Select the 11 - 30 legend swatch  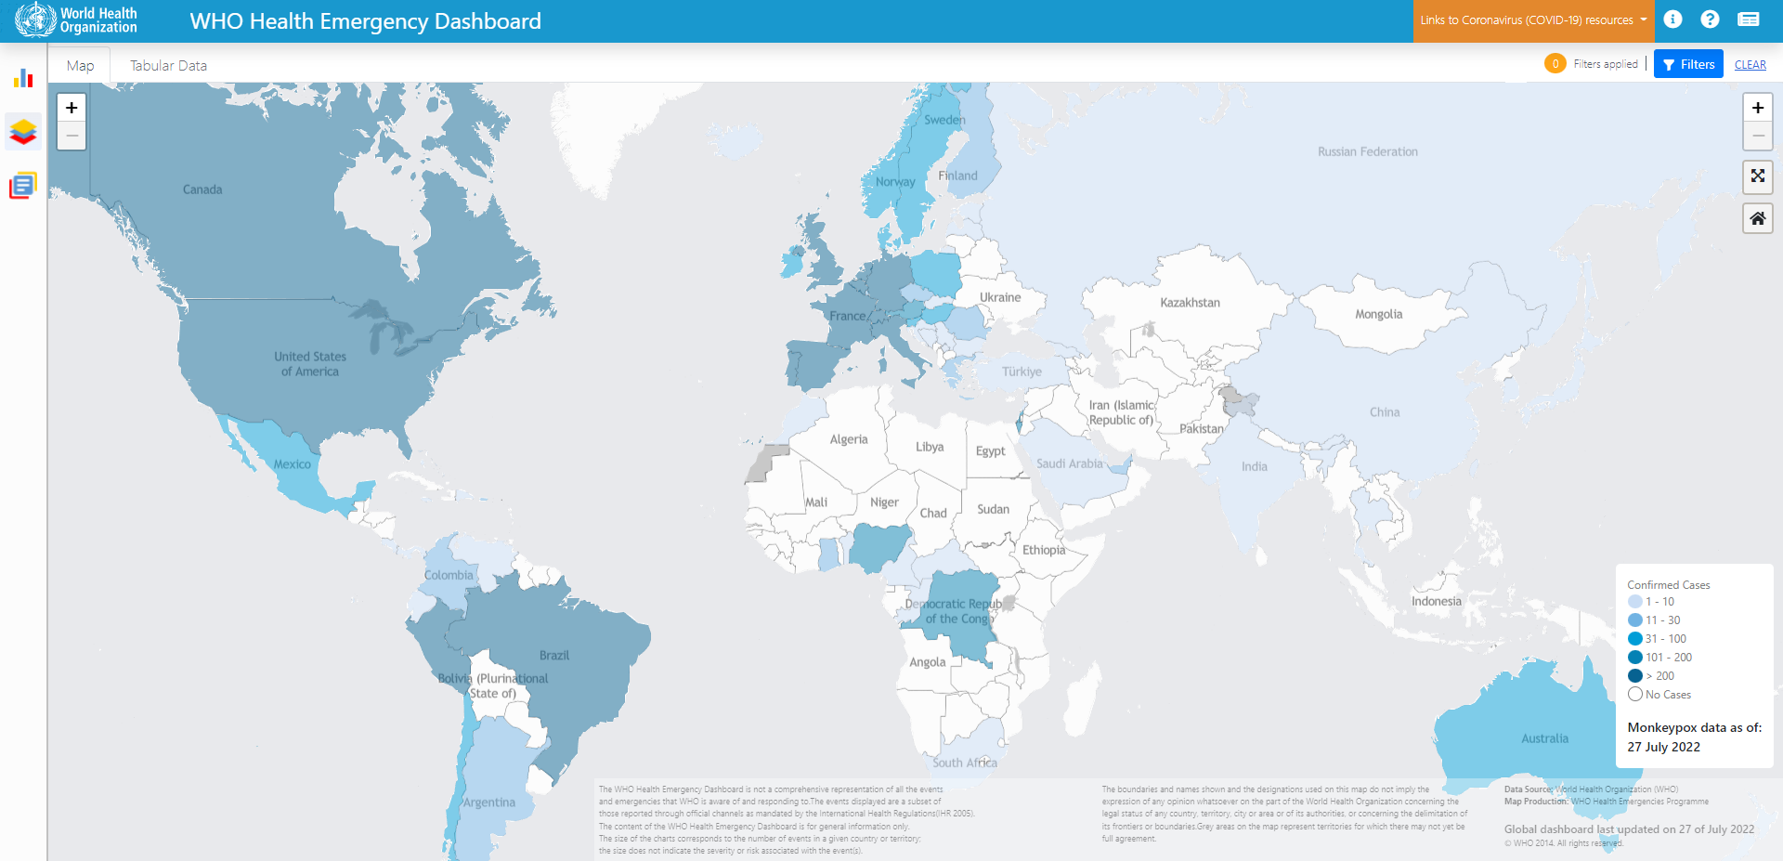coord(1635,620)
